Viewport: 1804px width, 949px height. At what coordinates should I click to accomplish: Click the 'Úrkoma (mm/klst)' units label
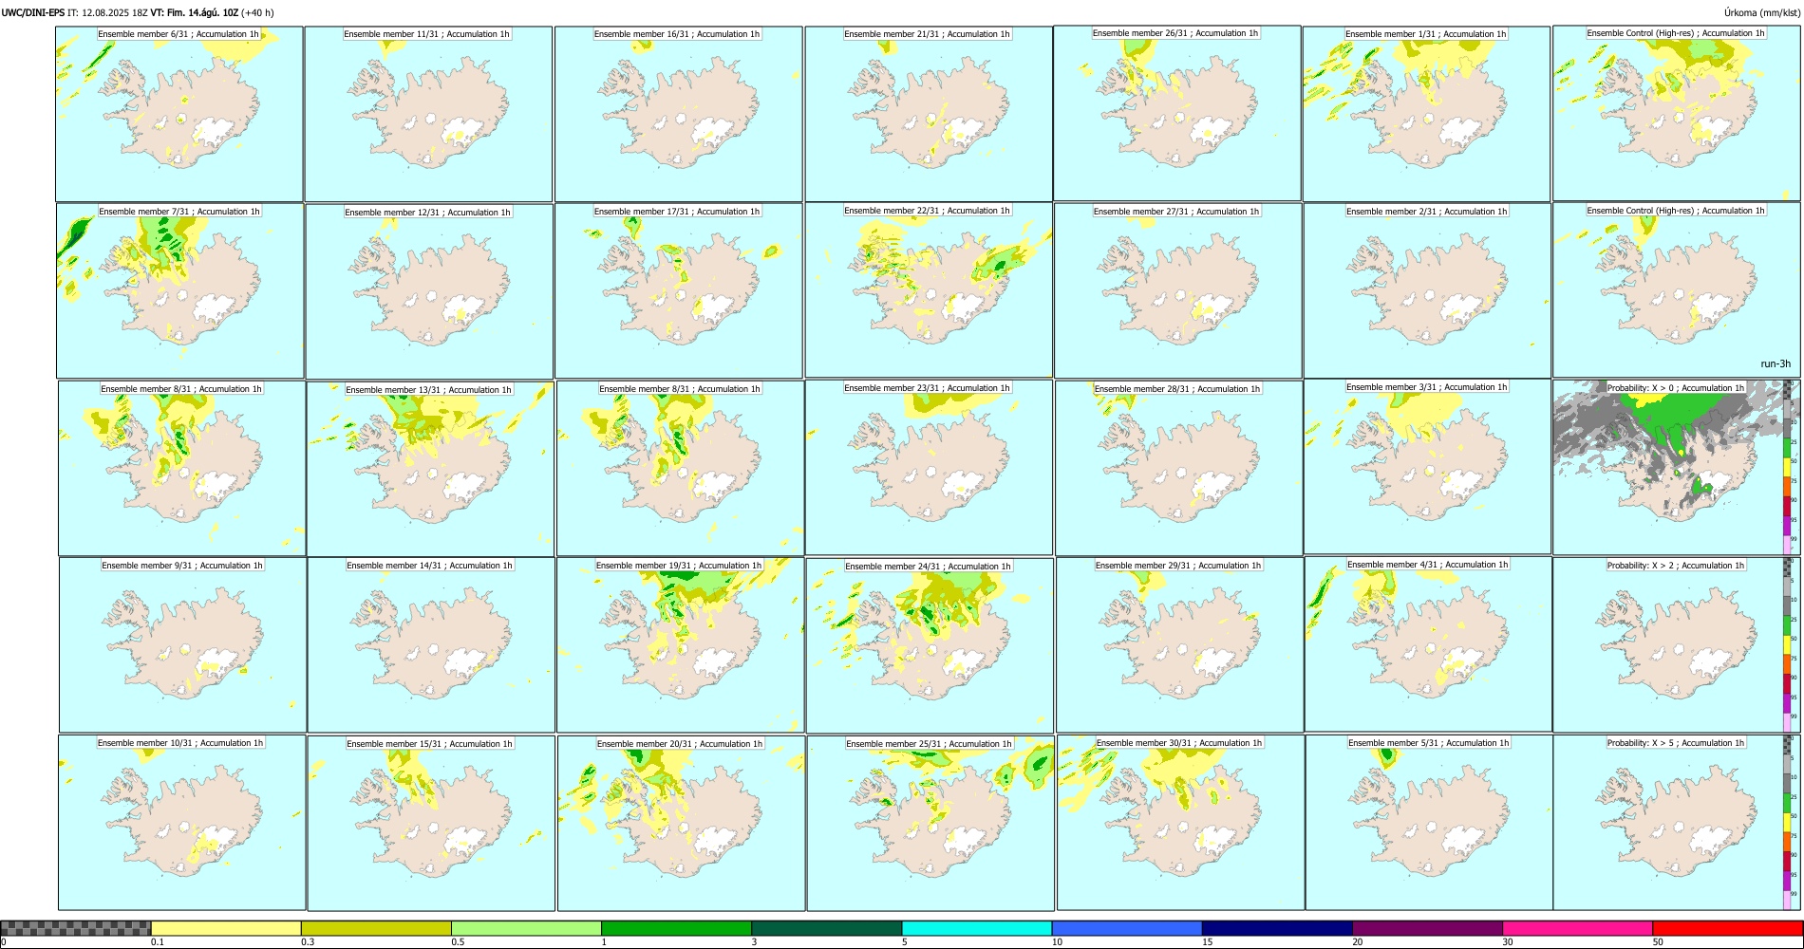click(1761, 12)
